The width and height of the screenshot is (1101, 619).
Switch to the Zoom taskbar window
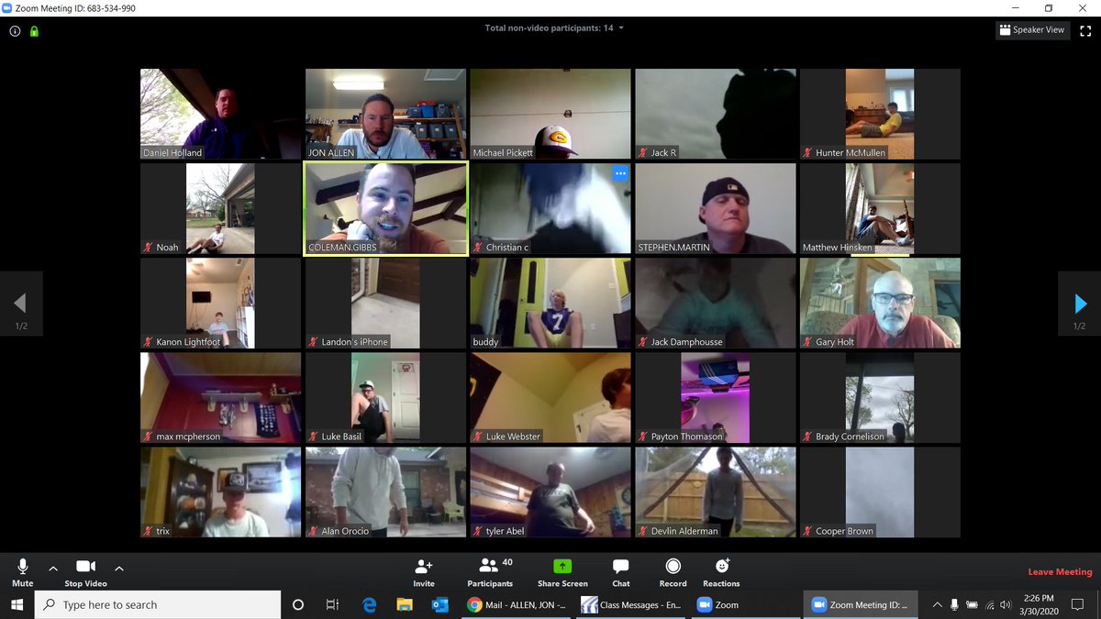click(745, 604)
